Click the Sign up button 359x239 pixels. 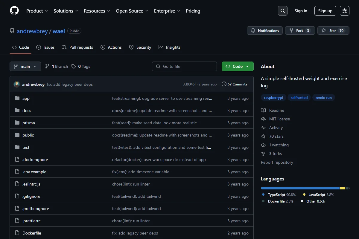pyautogui.click(x=325, y=11)
